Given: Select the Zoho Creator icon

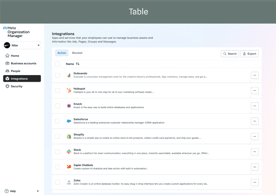Looking at the screenshot, I should click(x=69, y=182).
